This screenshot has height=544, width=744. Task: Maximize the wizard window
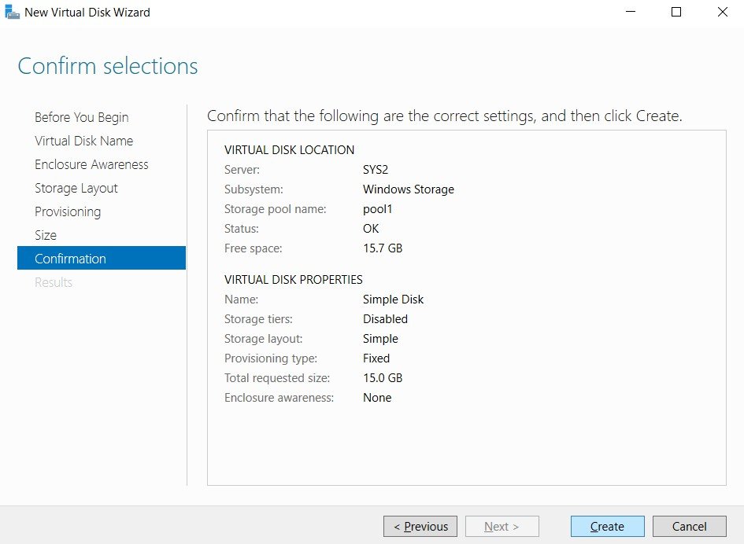tap(676, 11)
